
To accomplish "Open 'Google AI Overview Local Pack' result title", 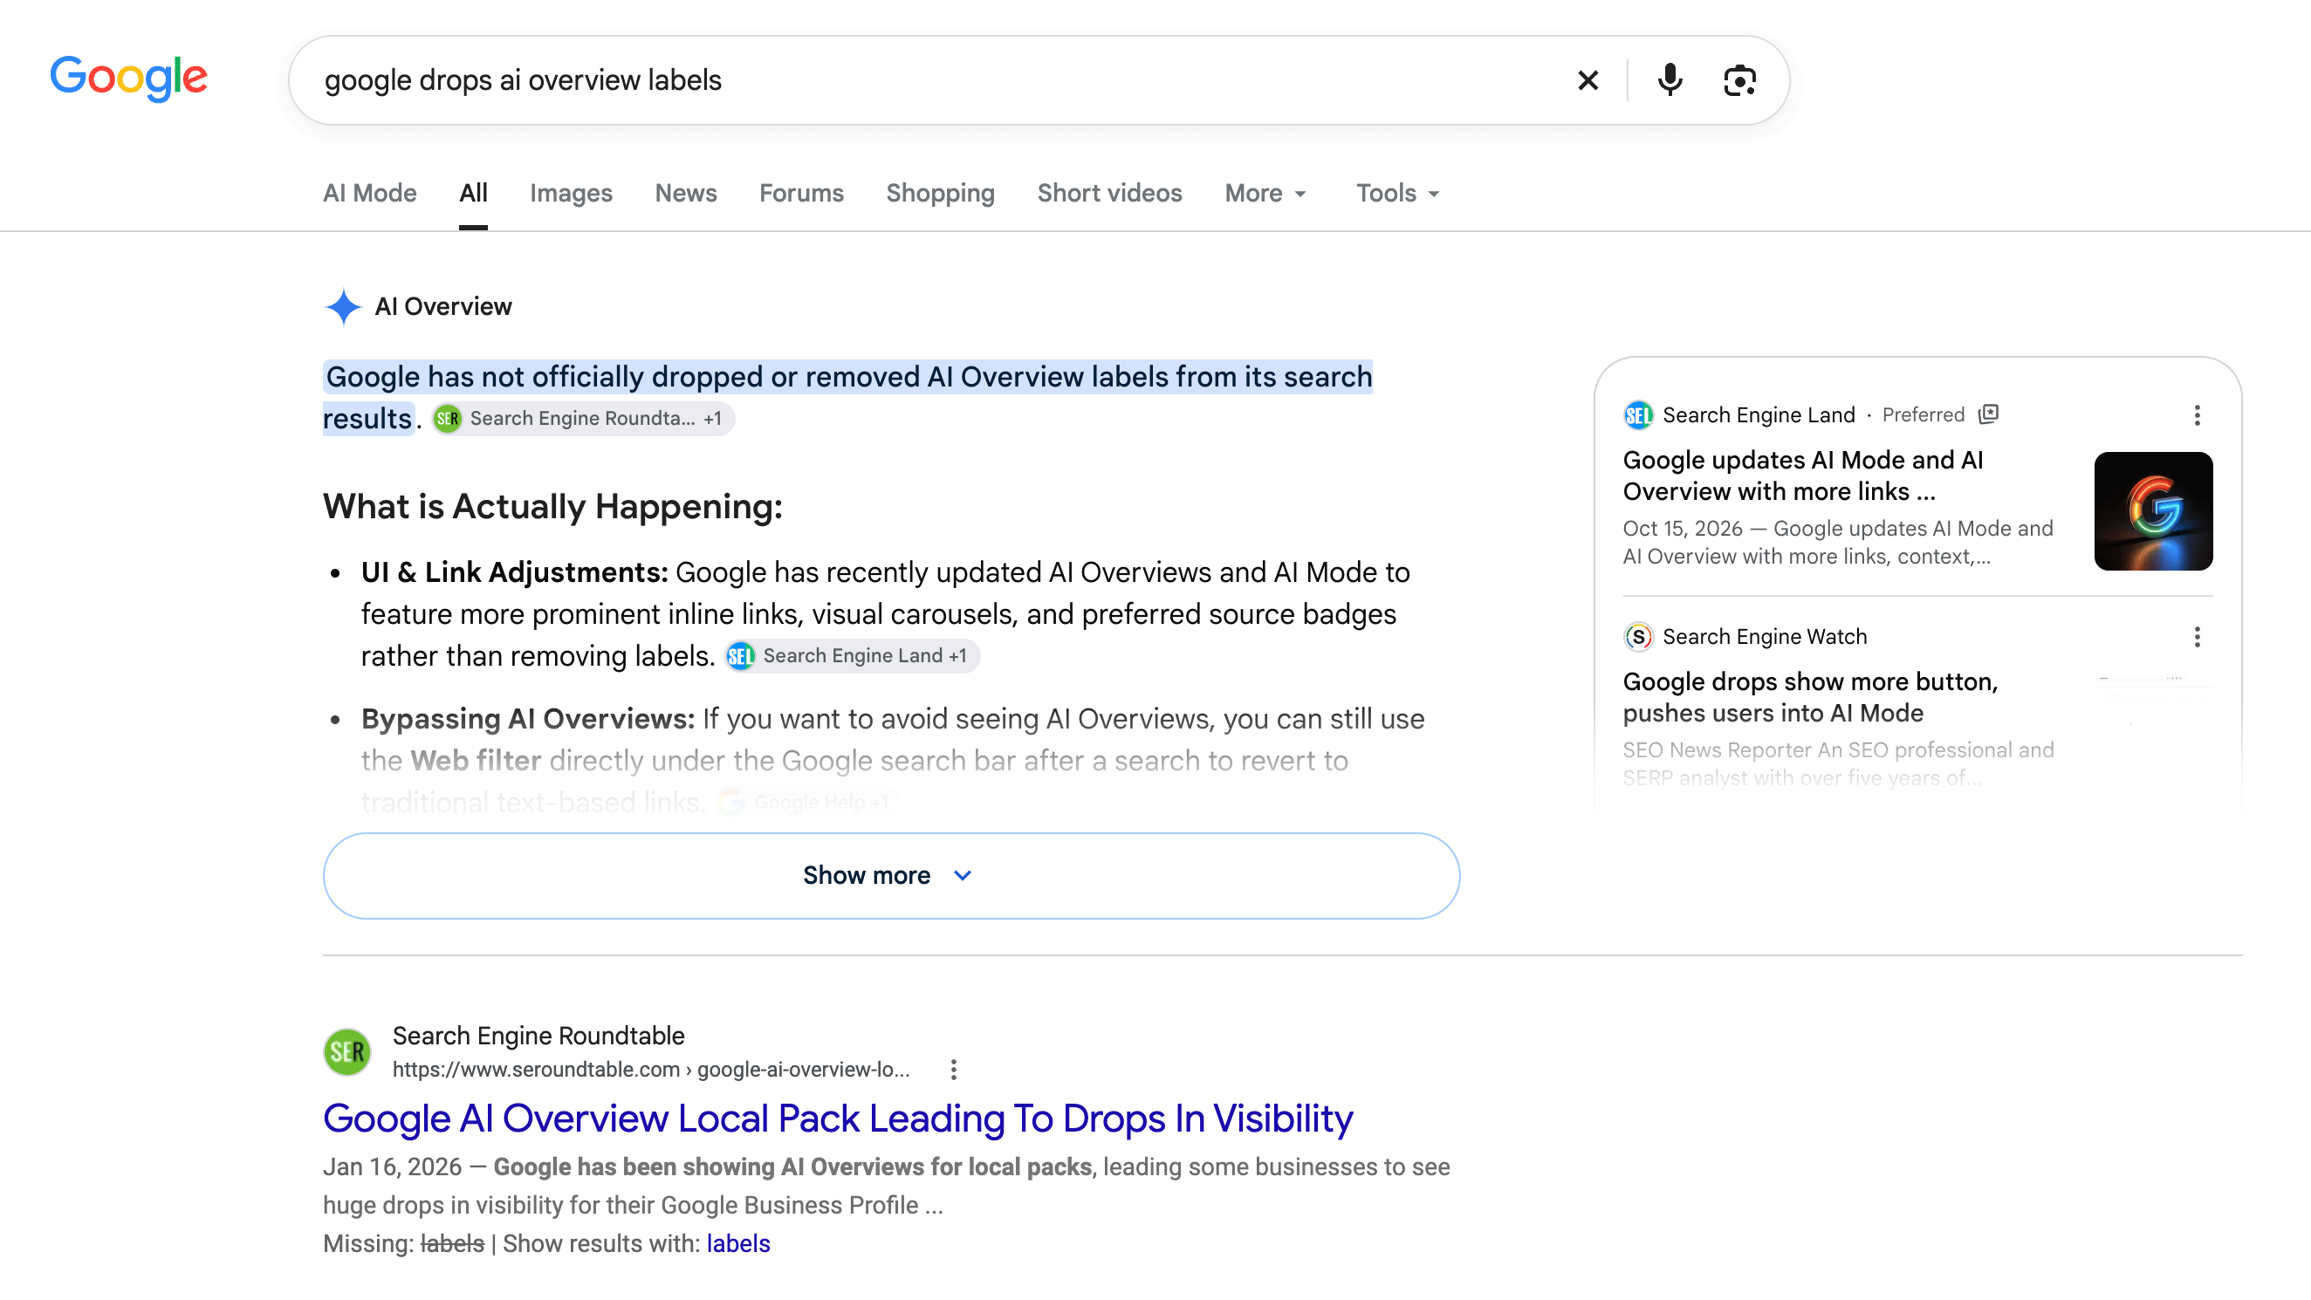I will pos(838,1119).
